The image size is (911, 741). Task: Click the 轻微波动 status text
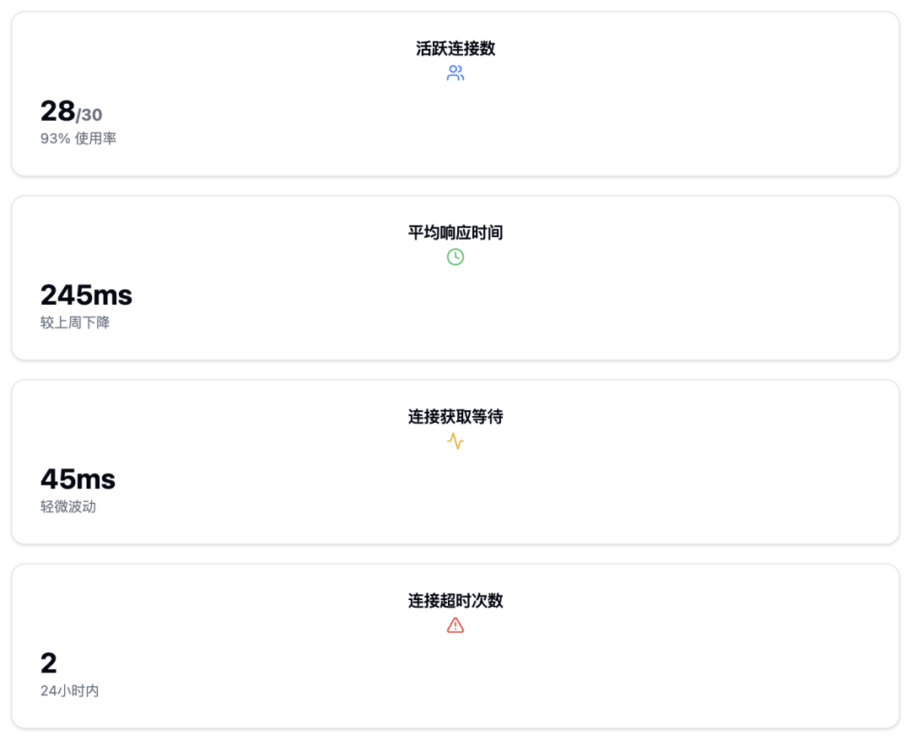coord(68,506)
